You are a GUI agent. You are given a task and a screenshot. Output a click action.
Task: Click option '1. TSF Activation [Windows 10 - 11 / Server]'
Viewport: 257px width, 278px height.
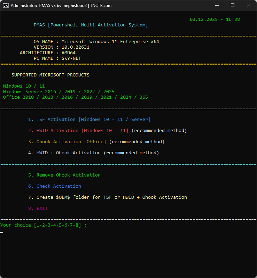click(89, 120)
